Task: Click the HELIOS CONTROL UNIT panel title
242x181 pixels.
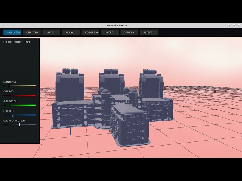Action: (x=17, y=42)
